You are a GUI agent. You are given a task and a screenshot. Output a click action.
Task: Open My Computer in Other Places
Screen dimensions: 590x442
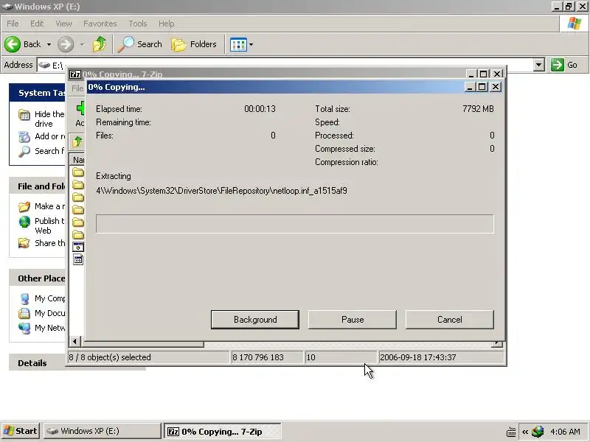[49, 298]
